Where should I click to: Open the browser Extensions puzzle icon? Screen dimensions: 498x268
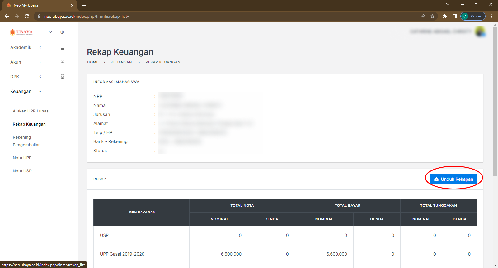point(444,16)
